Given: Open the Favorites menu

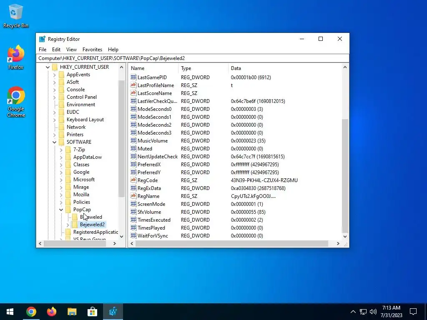Looking at the screenshot, I should 92,50.
